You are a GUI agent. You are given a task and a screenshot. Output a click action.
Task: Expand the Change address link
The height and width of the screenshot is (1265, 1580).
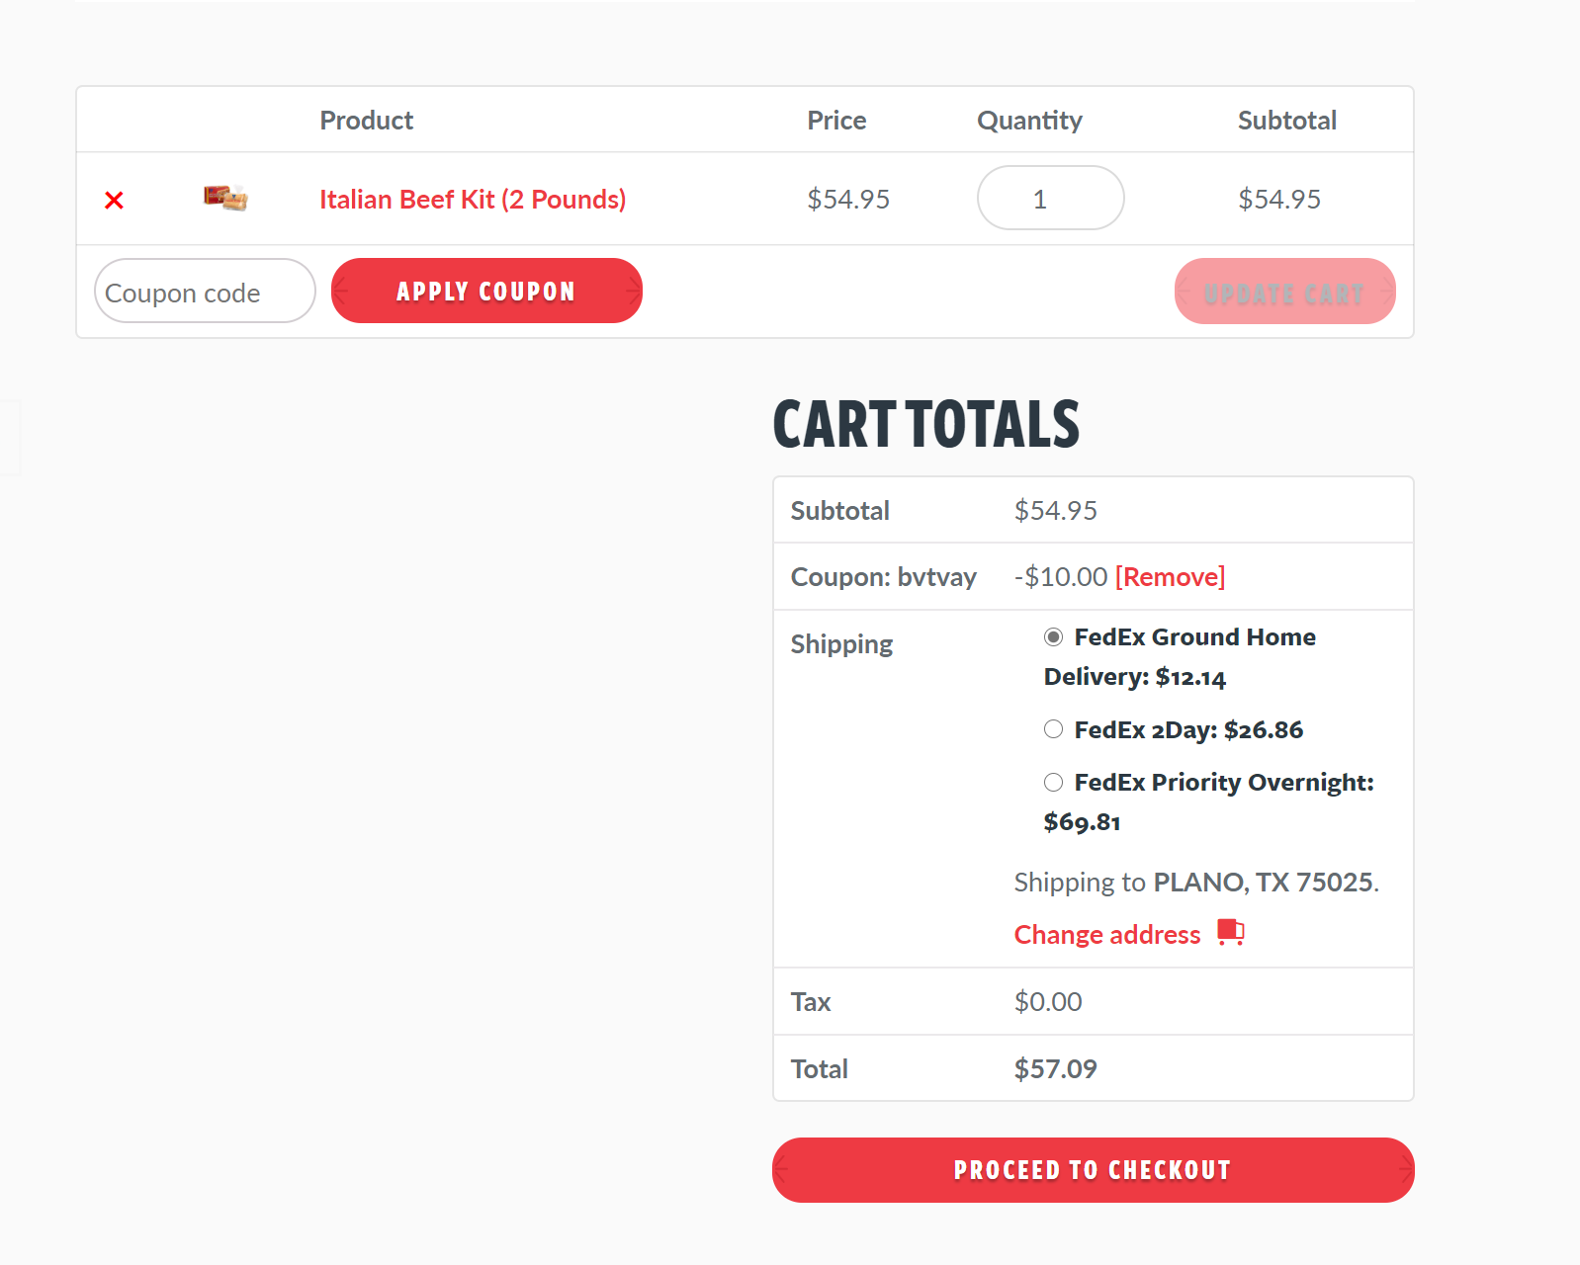click(1106, 934)
